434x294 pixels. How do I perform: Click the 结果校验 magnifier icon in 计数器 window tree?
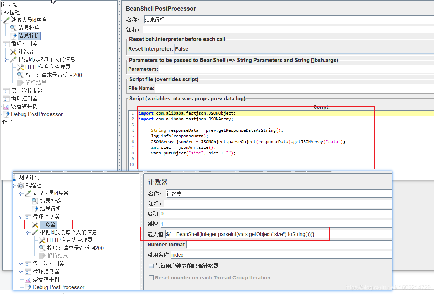[35, 201]
